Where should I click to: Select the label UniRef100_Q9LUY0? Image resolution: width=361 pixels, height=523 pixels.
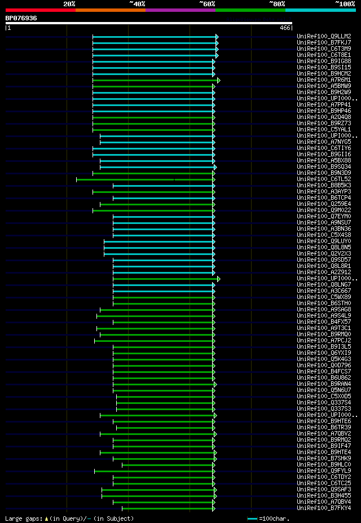[324, 241]
